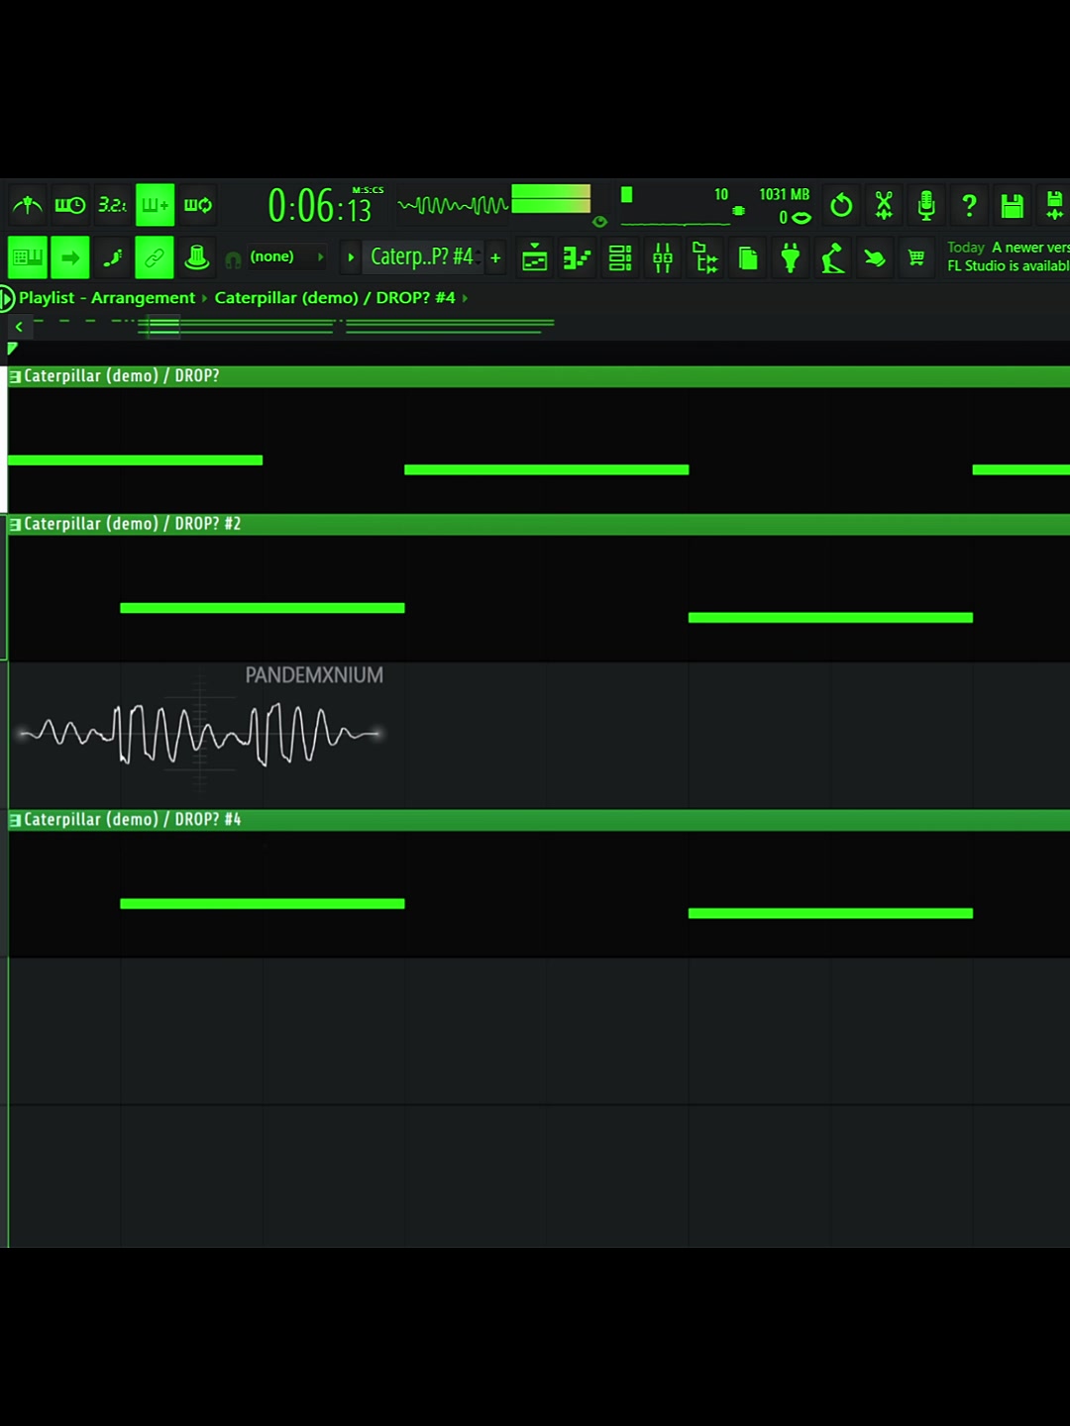Image resolution: width=1070 pixels, height=1426 pixels.
Task: Open the Caterp..P? #4 pattern selector
Action: click(x=423, y=257)
